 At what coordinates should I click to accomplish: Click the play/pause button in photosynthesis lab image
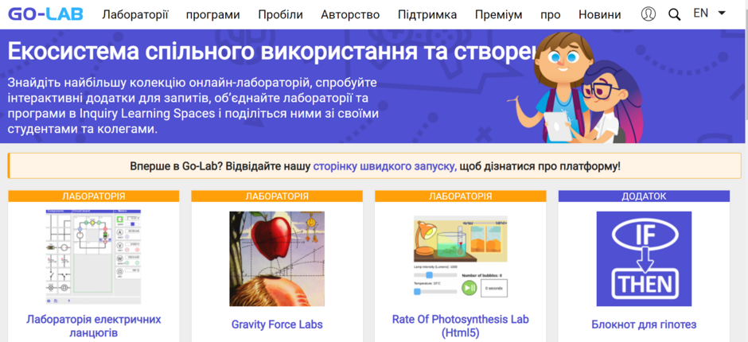(x=469, y=288)
